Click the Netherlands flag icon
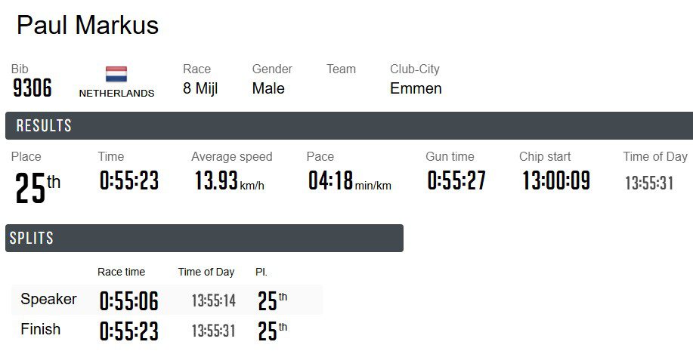Viewport: 693px width, 351px height. (x=116, y=75)
